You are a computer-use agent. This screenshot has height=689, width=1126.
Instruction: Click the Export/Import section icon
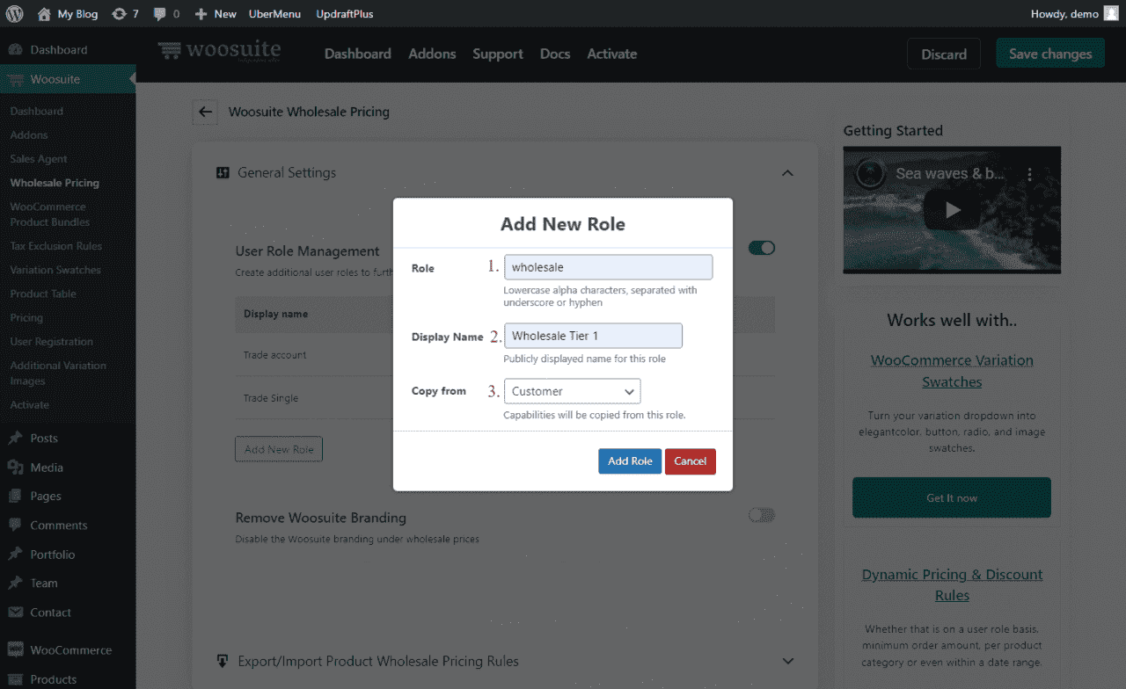(x=223, y=661)
